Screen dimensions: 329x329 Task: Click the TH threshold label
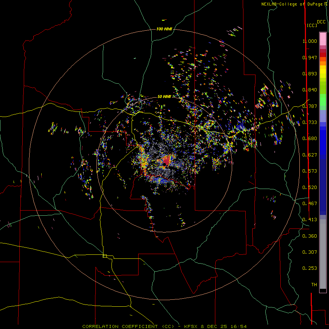314,285
